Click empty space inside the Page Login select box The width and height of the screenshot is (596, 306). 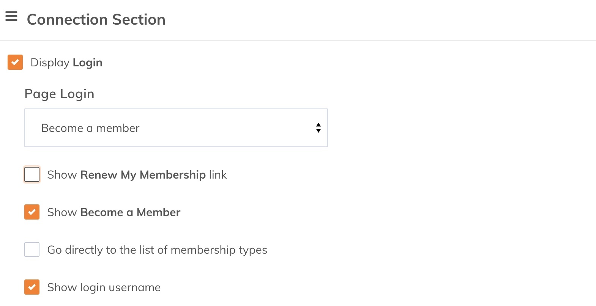pos(228,128)
